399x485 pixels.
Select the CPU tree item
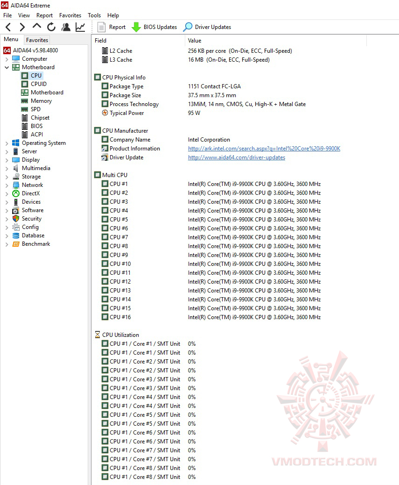click(x=36, y=76)
